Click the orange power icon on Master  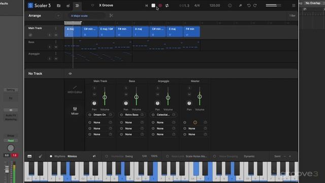[x=195, y=123]
